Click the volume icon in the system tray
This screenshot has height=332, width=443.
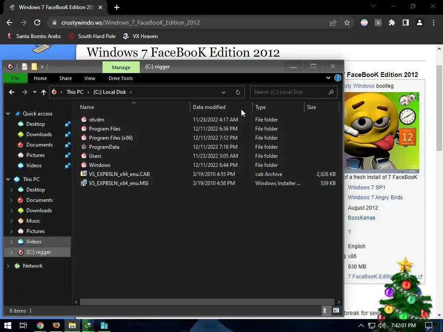[382, 326]
